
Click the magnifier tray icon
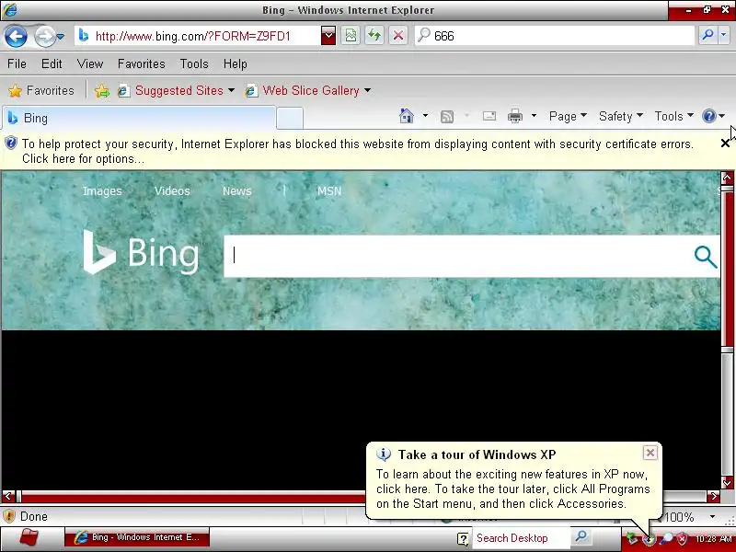[665, 539]
